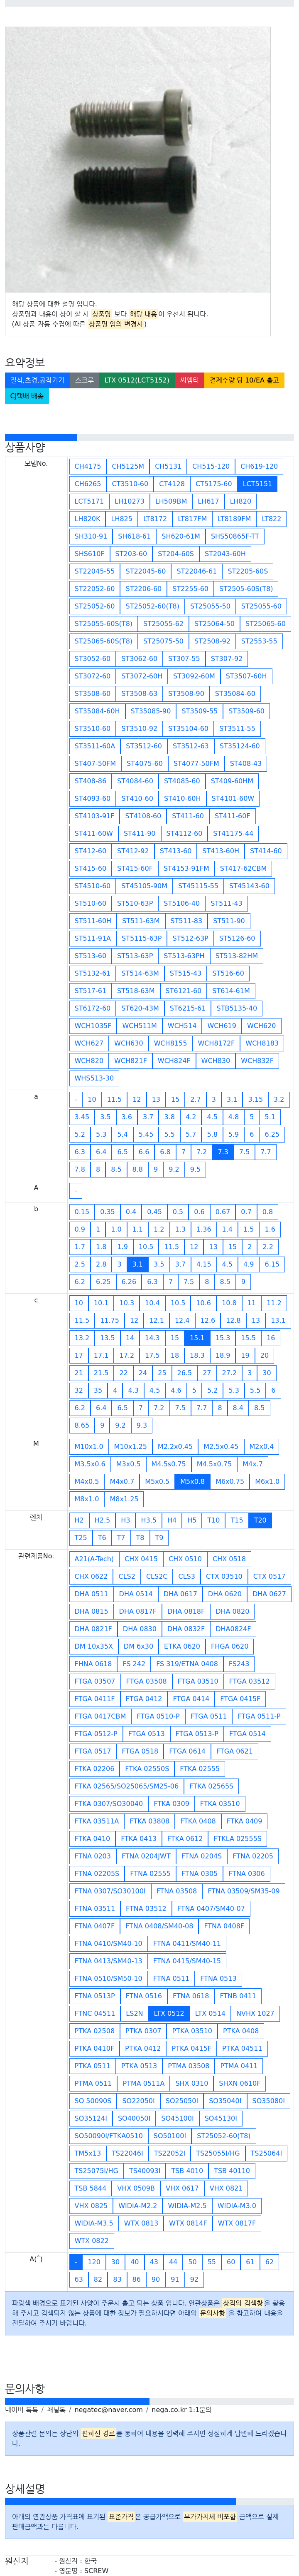The width and height of the screenshot is (299, 2576).
Task: Select value 1.36 in dimension b
Action: tap(203, 1229)
